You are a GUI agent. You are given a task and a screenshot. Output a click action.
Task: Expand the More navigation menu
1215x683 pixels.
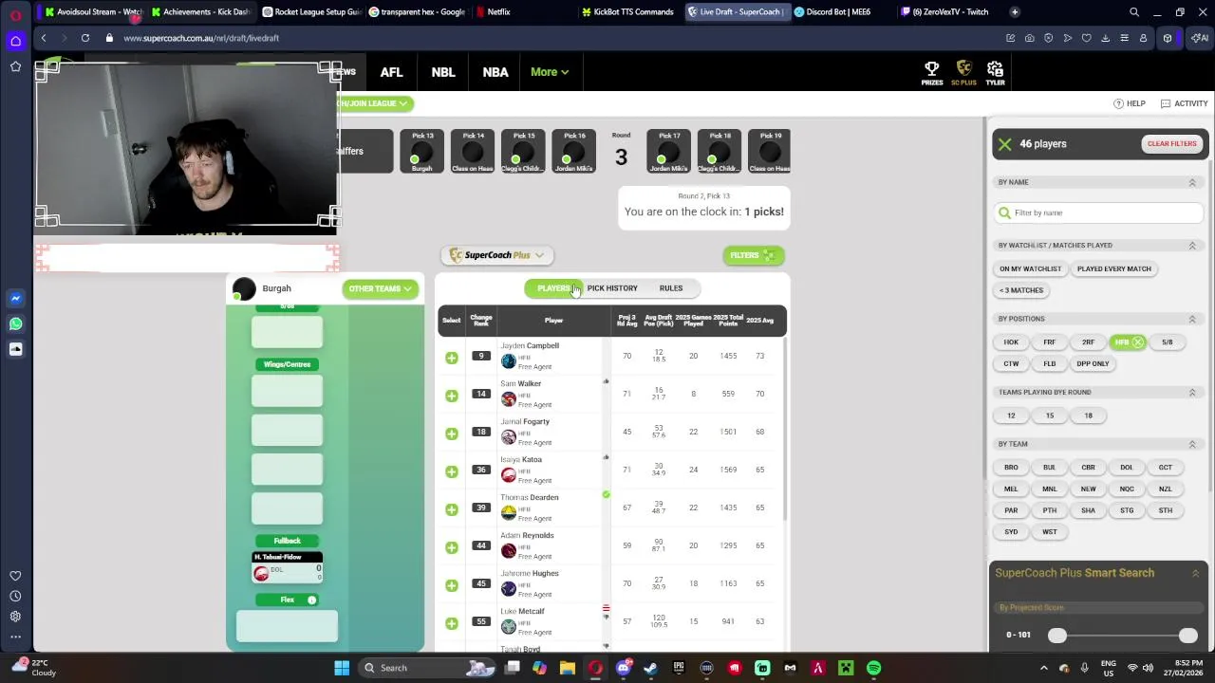(x=550, y=72)
